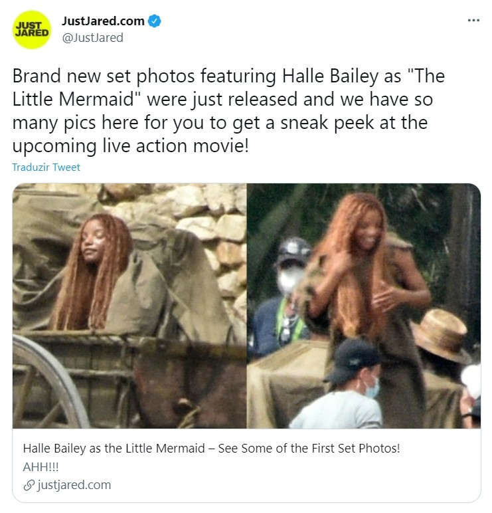Click the black cap in the right photo
The width and height of the screenshot is (492, 513).
(353, 361)
